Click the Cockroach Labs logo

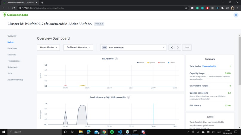(15, 15)
